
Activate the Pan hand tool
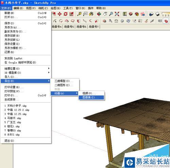[105, 14]
